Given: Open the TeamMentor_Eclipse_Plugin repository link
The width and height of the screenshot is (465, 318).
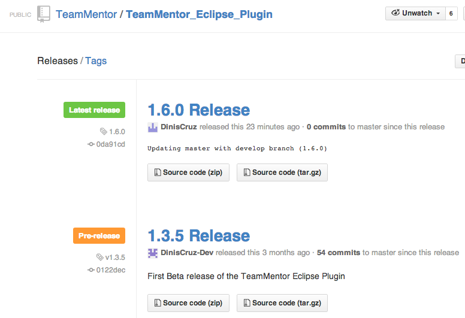Looking at the screenshot, I should click(199, 14).
